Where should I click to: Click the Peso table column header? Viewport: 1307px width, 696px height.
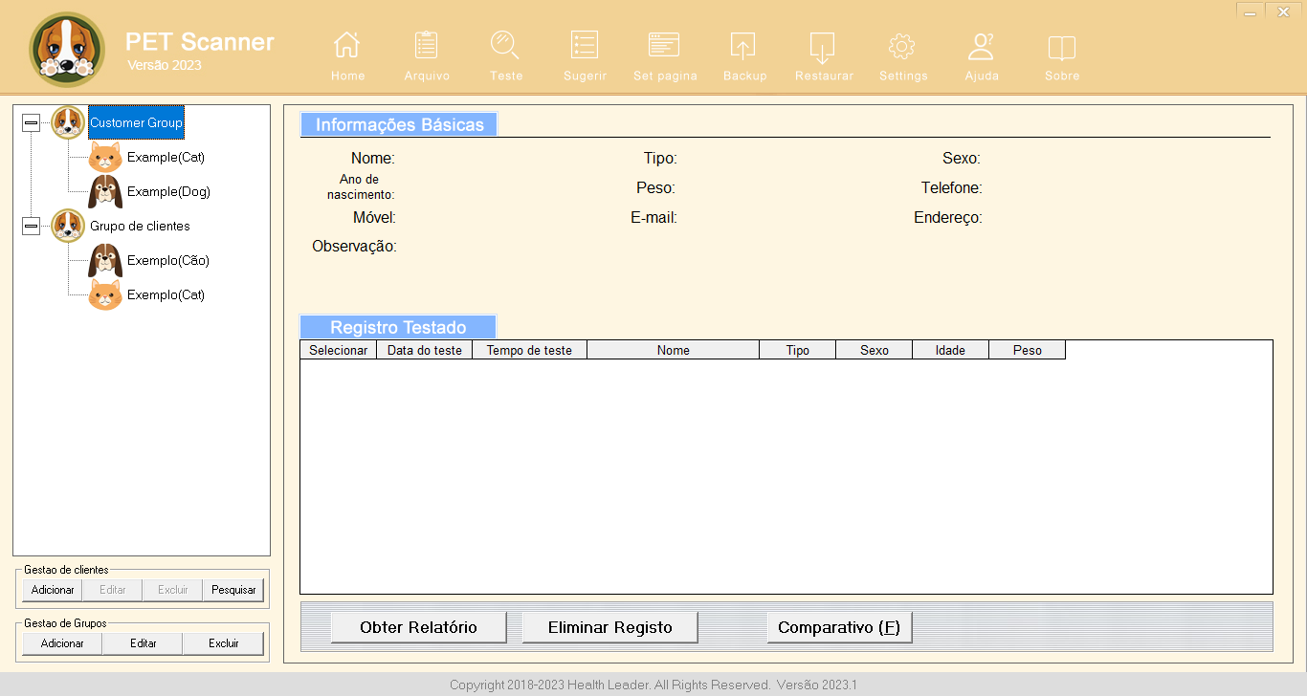(1027, 350)
